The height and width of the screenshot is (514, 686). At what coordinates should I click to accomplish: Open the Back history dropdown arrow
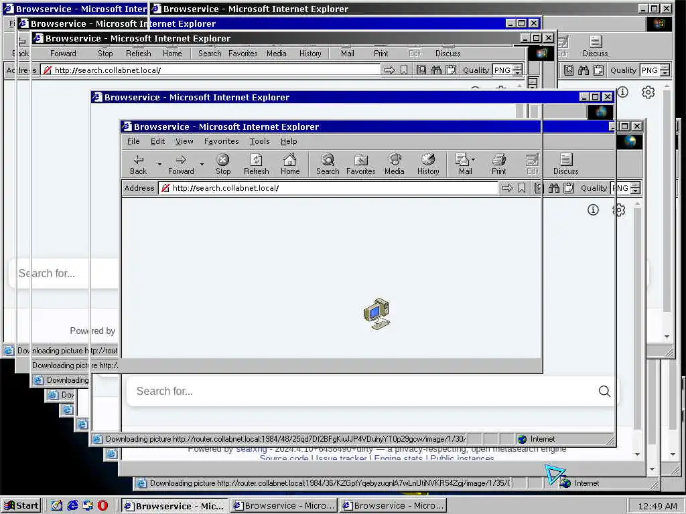[159, 165]
